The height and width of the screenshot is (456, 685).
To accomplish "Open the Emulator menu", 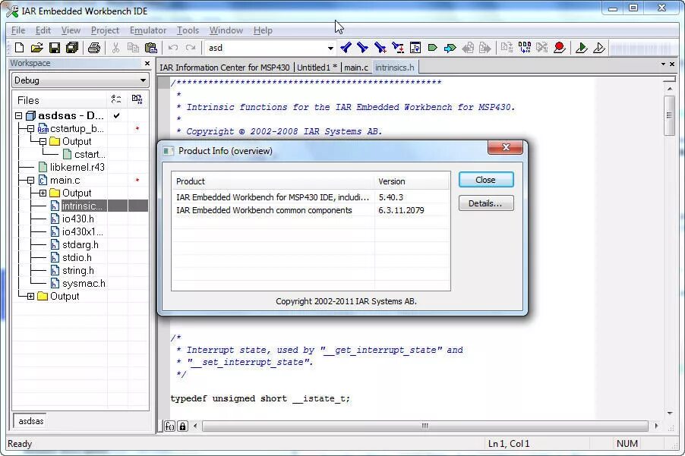I will click(x=148, y=30).
